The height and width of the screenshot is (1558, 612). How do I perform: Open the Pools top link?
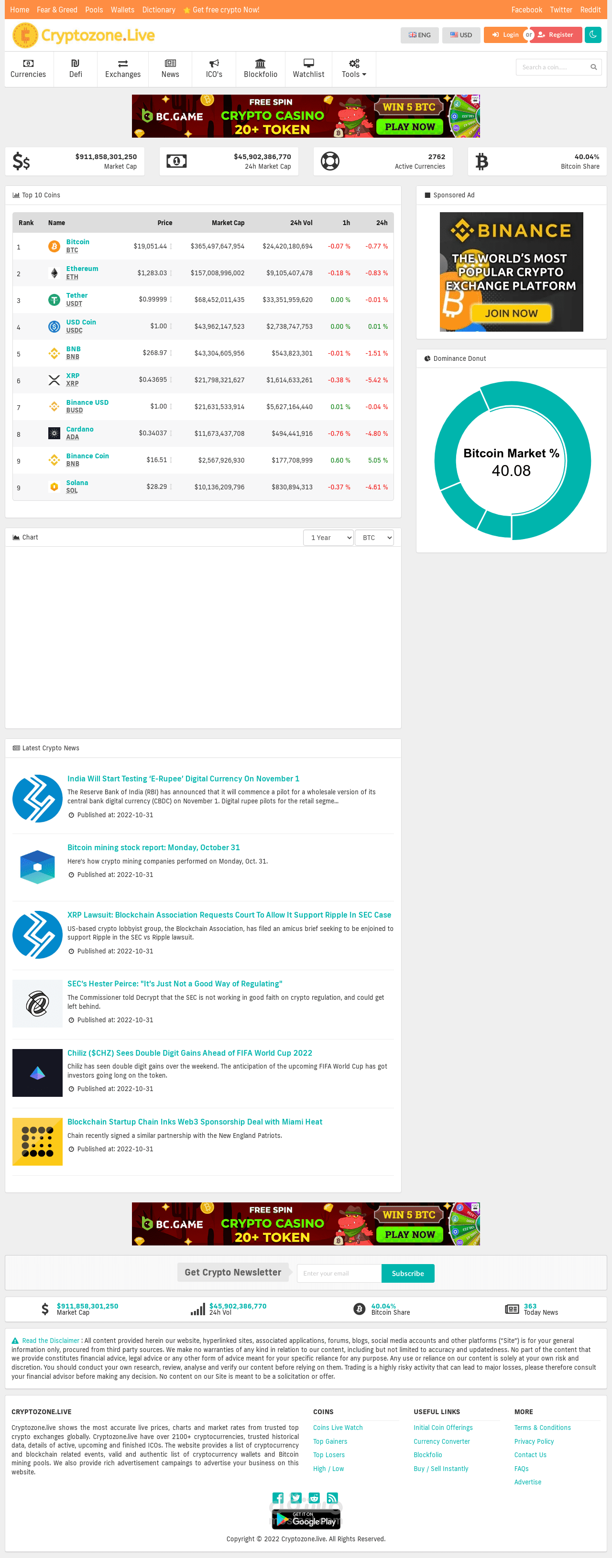(94, 10)
